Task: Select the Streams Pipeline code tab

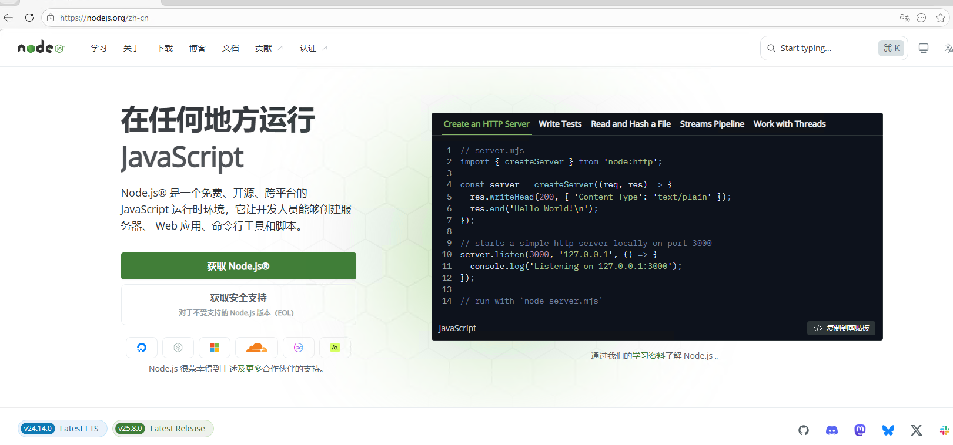Action: click(712, 124)
